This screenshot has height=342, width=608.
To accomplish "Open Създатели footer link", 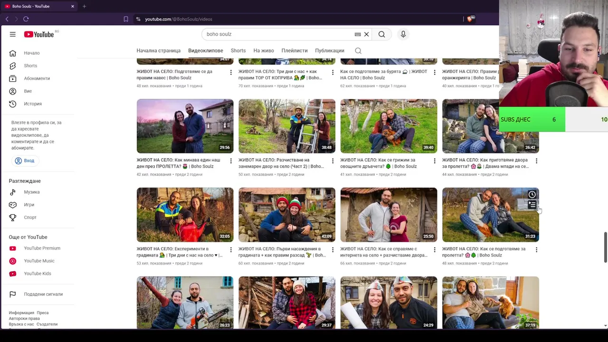I will tap(47, 324).
